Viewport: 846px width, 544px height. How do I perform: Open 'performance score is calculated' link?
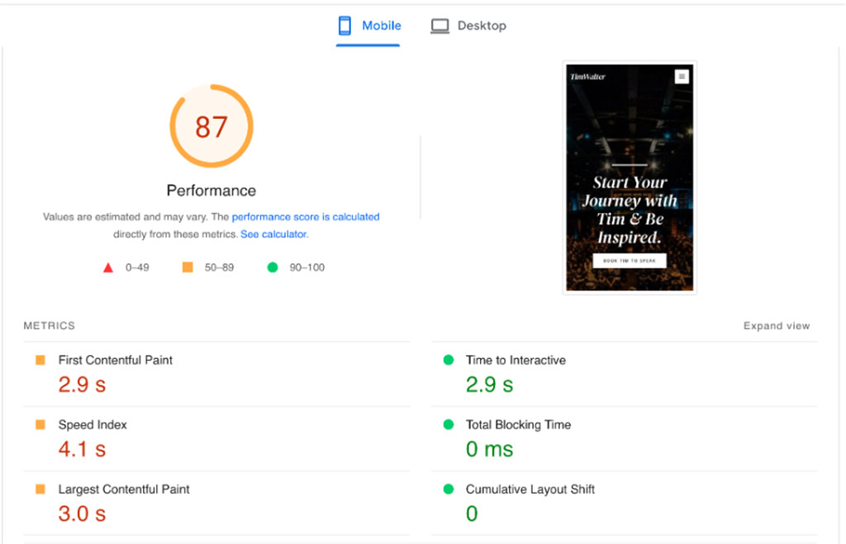coord(306,217)
